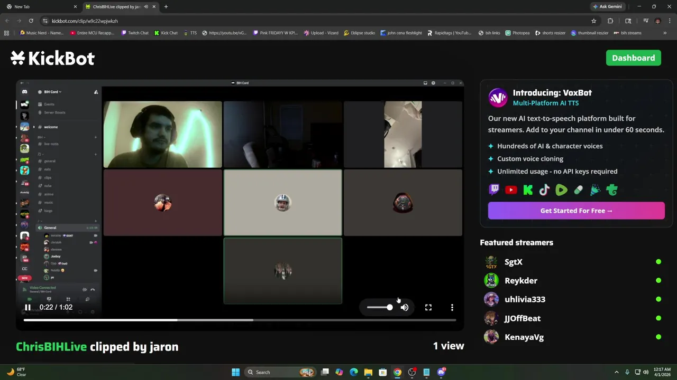Open the Twitch Chat bookmark
The height and width of the screenshot is (380, 677).
point(135,33)
